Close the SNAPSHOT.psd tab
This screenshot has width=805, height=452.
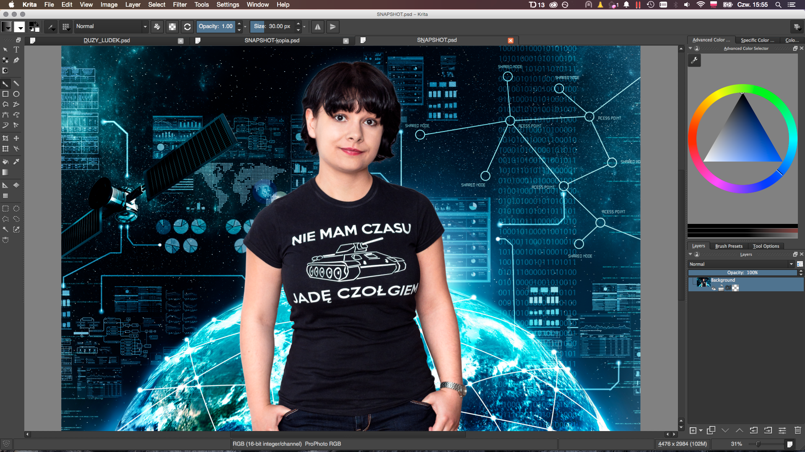511,41
